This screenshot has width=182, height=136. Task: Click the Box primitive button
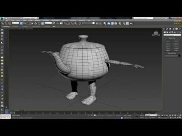click(x=168, y=42)
